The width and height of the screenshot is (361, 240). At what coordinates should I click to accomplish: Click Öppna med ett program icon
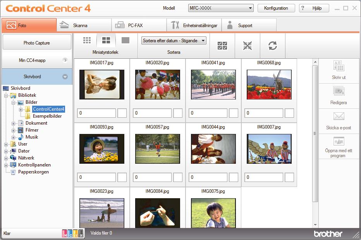(x=339, y=141)
